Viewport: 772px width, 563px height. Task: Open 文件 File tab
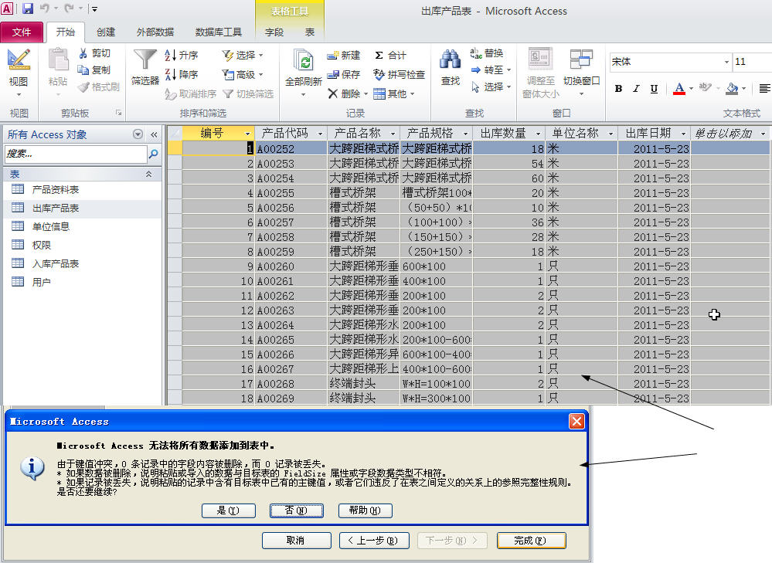tap(22, 32)
